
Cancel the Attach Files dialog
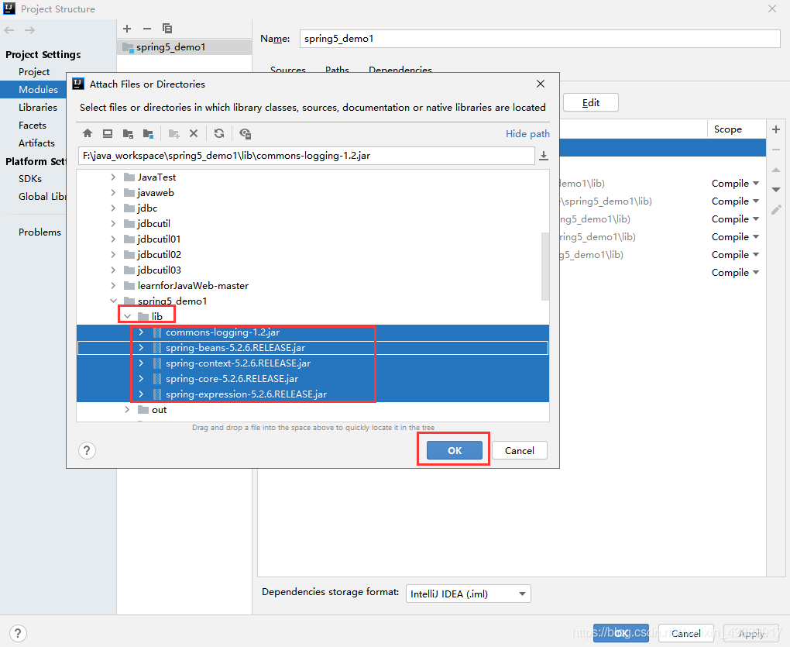[520, 450]
